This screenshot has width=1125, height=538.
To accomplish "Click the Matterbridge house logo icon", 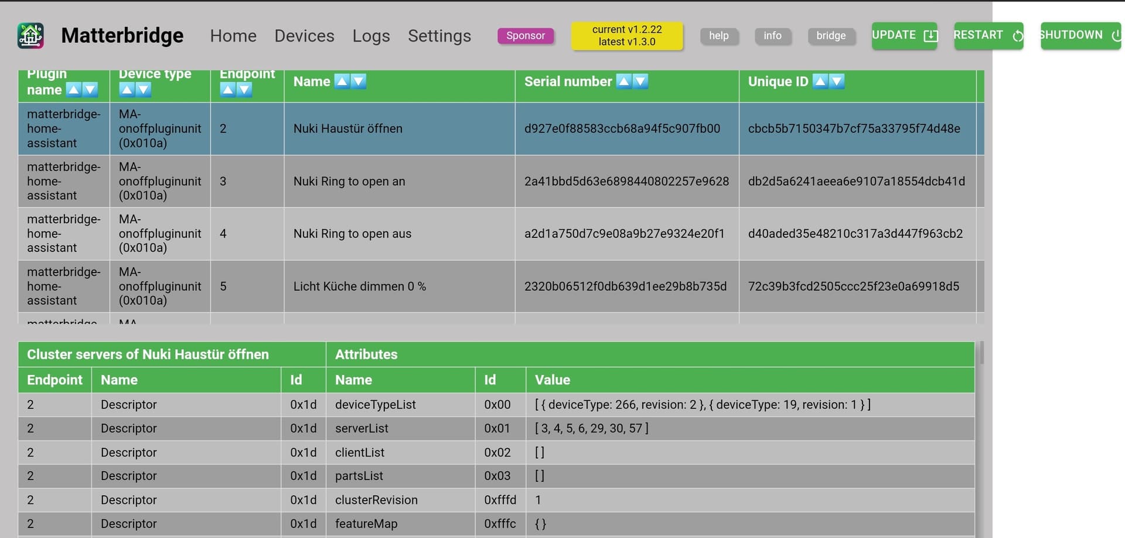I will click(30, 36).
